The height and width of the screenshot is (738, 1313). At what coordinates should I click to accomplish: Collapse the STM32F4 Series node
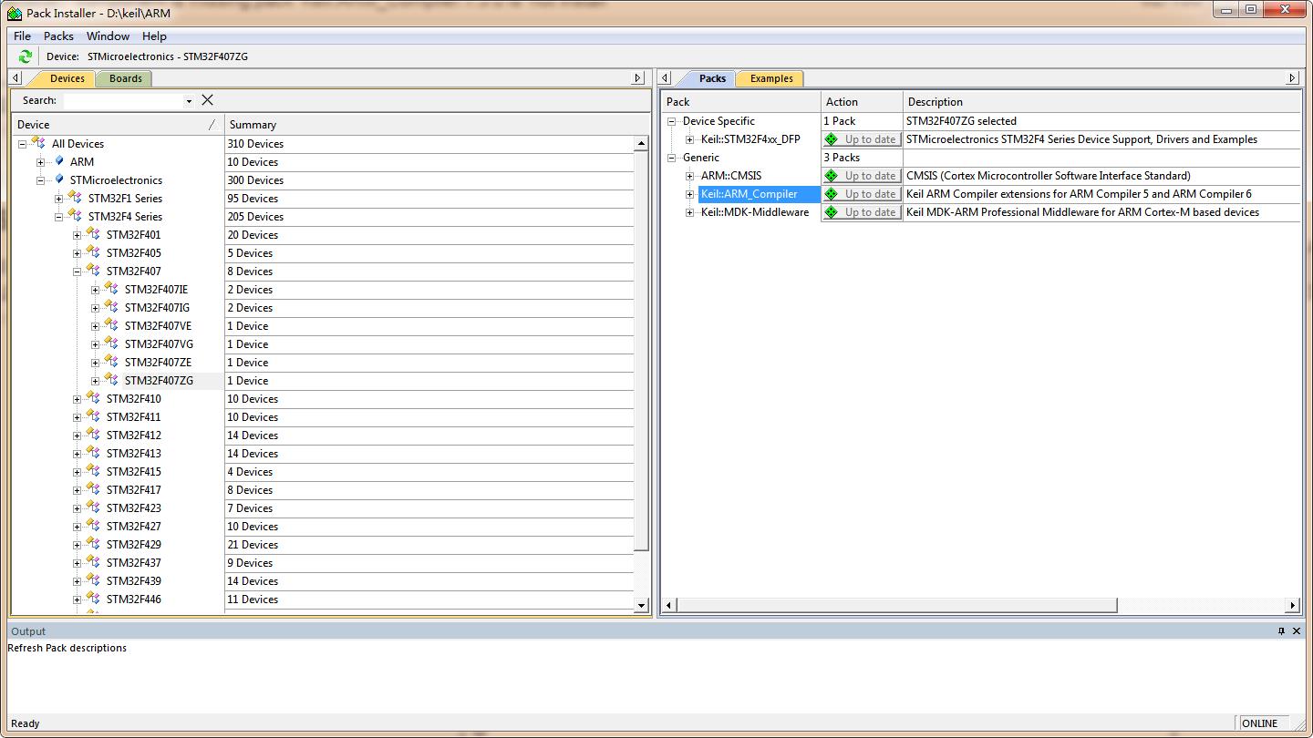[x=58, y=217]
